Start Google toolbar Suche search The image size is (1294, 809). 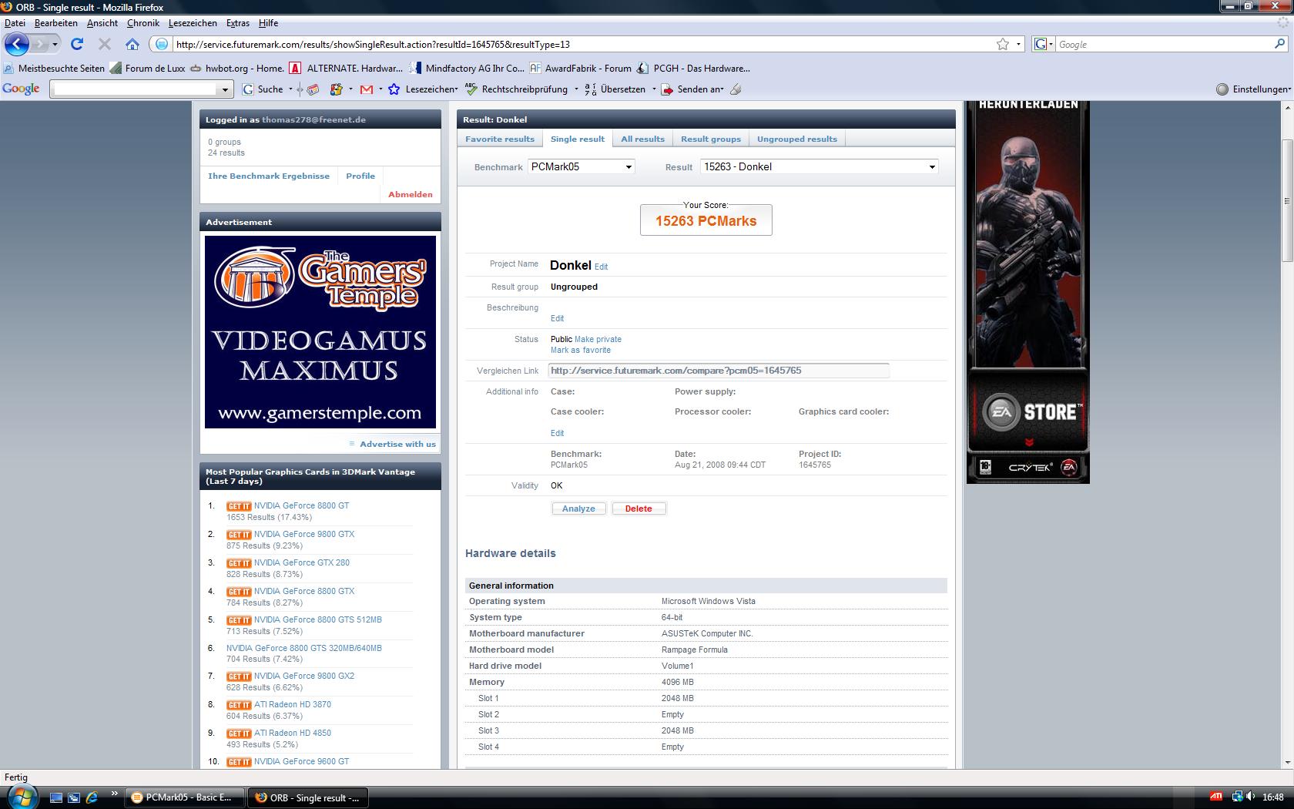pyautogui.click(x=263, y=89)
